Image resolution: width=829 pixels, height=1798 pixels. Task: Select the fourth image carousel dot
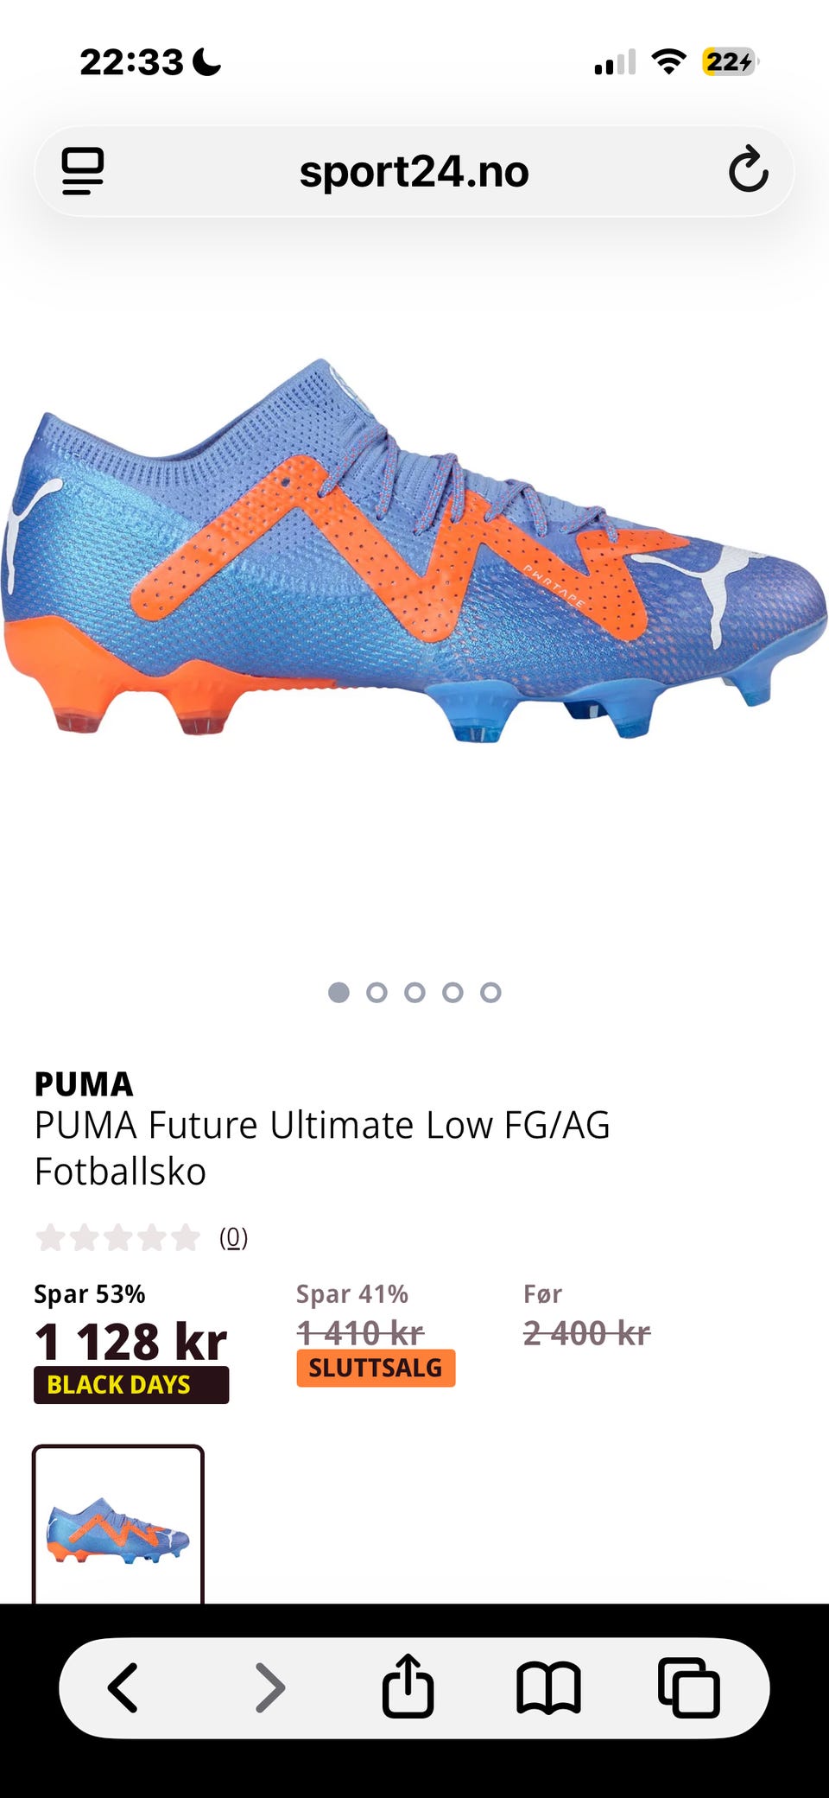coord(452,992)
